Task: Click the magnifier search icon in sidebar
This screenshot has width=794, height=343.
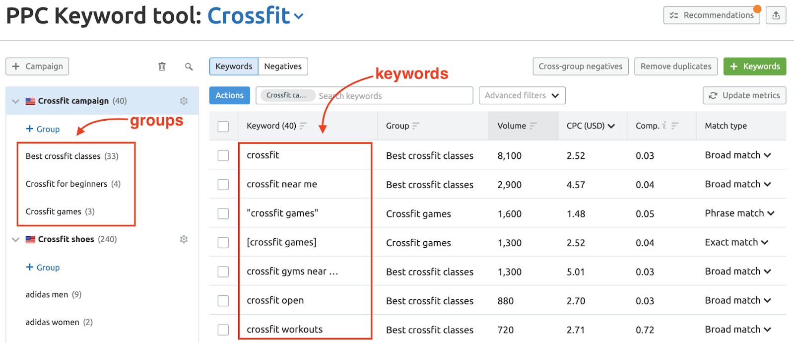Action: pos(189,67)
